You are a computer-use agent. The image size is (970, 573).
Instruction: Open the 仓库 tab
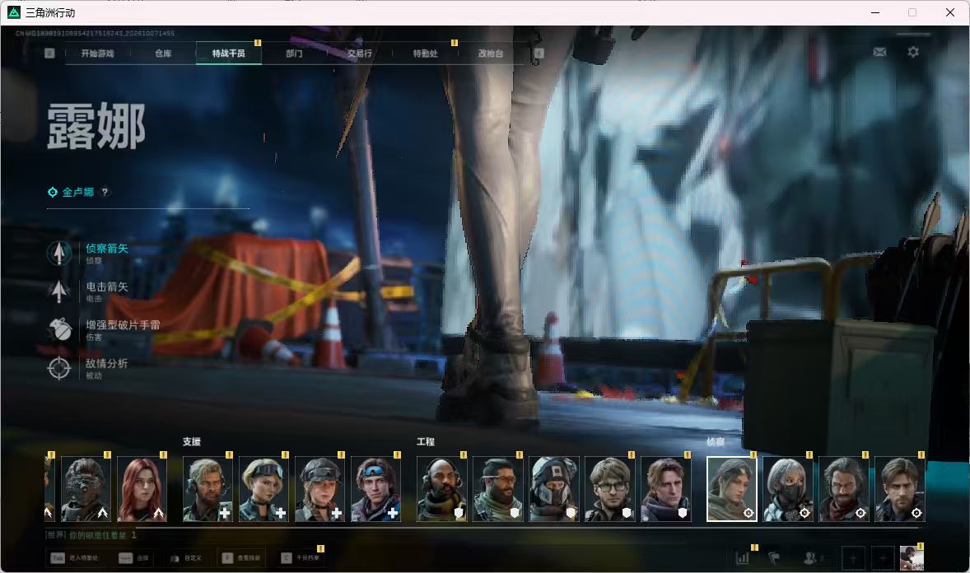pos(163,54)
